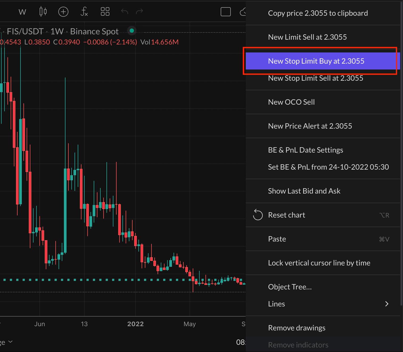Select New Stop Limit Sell at 2.3055
This screenshot has height=352, width=403.
pos(323,78)
